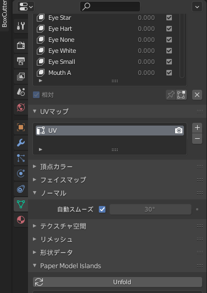Toggle shape key edit mode button
The height and width of the screenshot is (293, 207).
pos(181,95)
